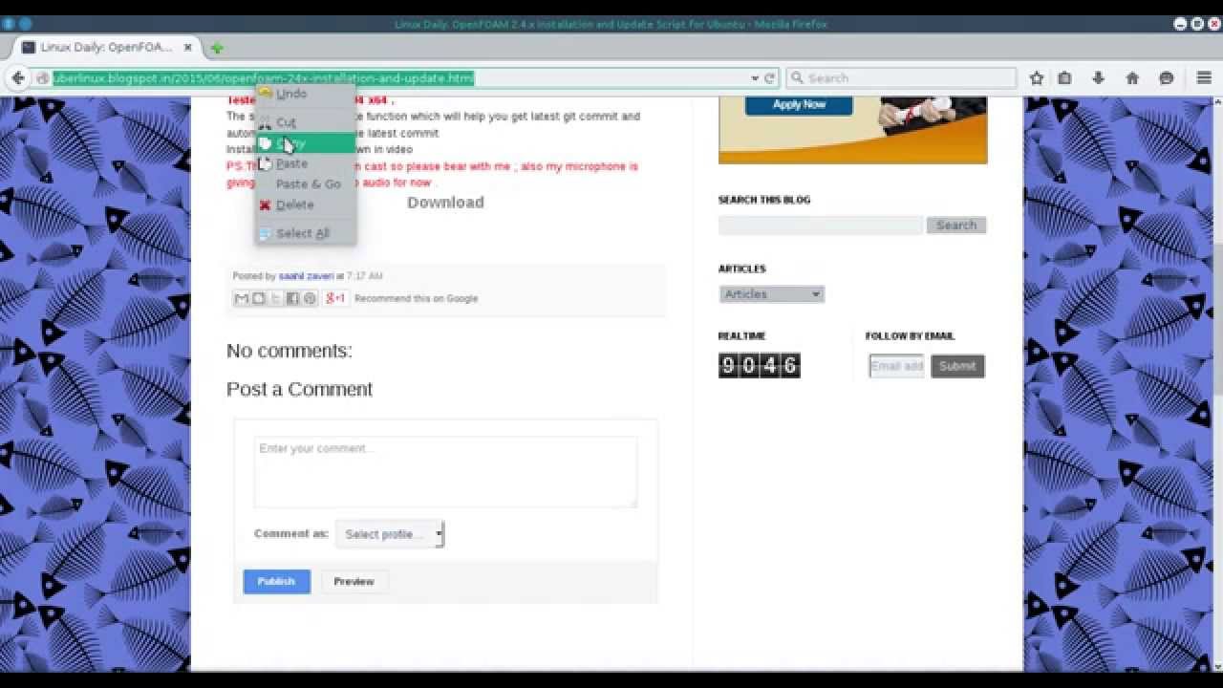
Task: Click the highlighted URL in address bar
Action: click(x=263, y=78)
